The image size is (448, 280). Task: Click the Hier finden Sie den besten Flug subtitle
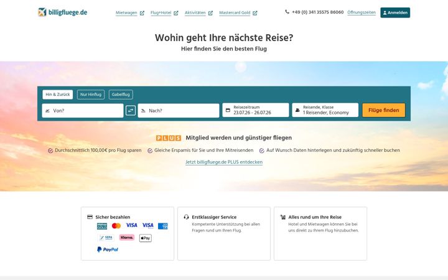pos(224,49)
